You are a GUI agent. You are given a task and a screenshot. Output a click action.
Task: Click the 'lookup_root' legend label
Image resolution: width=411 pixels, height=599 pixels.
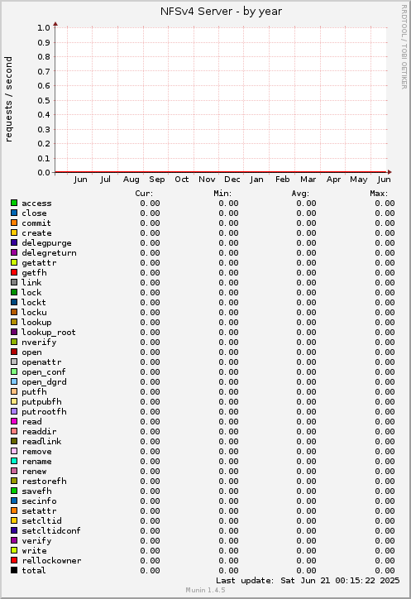(x=49, y=333)
